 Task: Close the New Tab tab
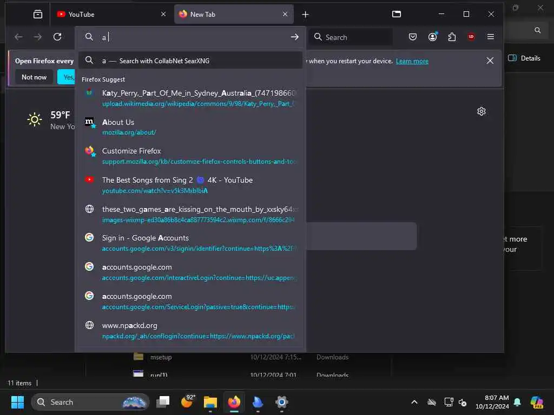pos(285,14)
